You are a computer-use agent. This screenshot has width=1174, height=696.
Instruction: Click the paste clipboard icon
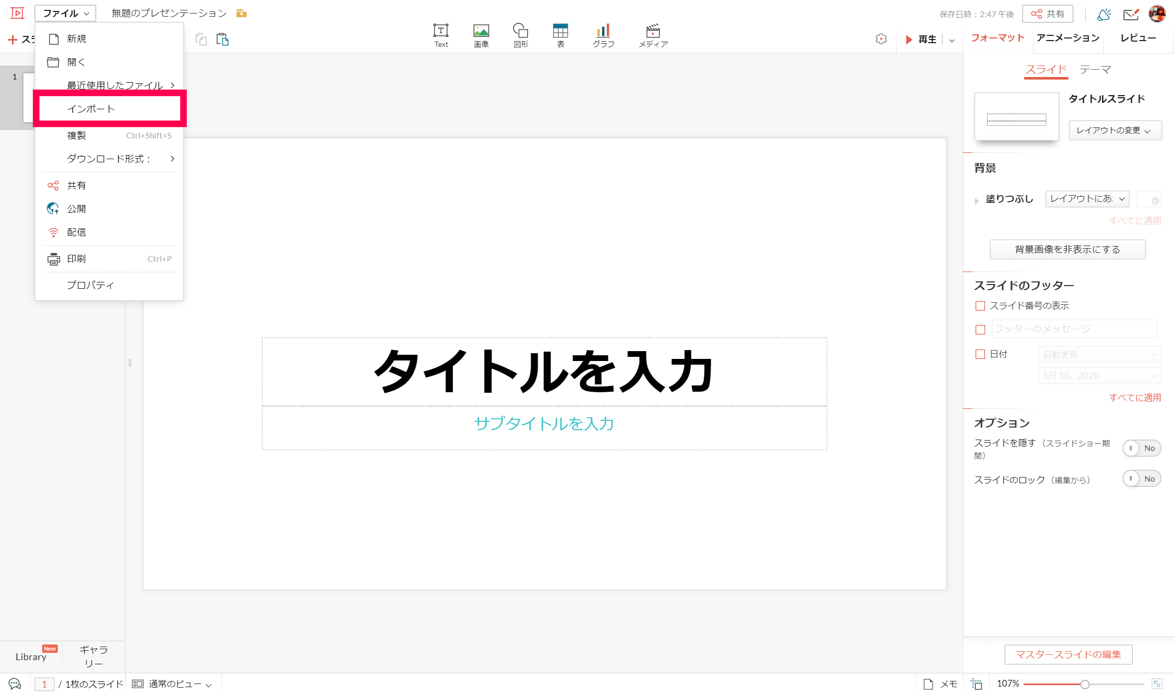tap(223, 40)
